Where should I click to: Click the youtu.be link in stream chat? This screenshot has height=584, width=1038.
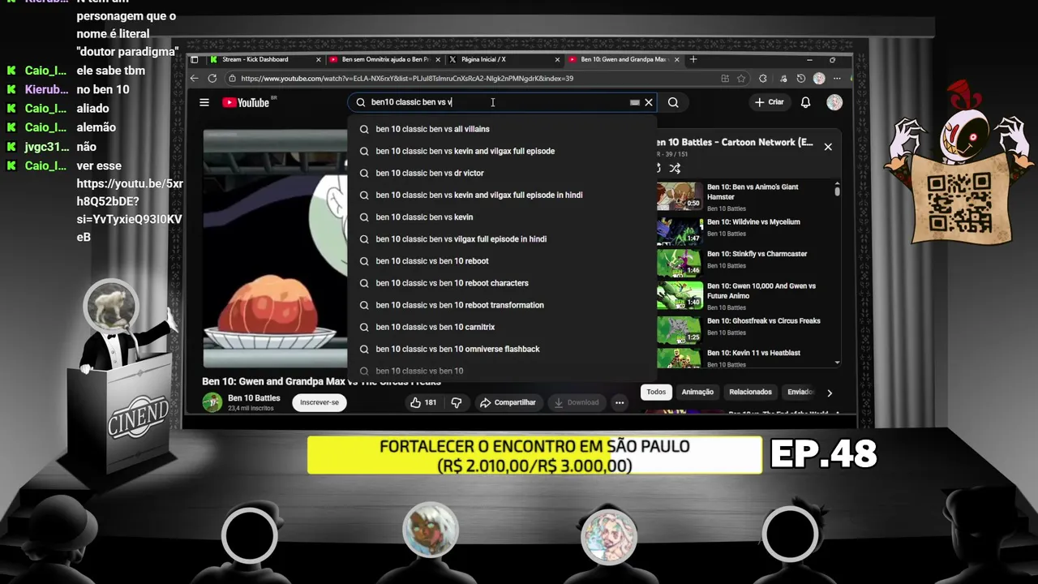pos(129,210)
